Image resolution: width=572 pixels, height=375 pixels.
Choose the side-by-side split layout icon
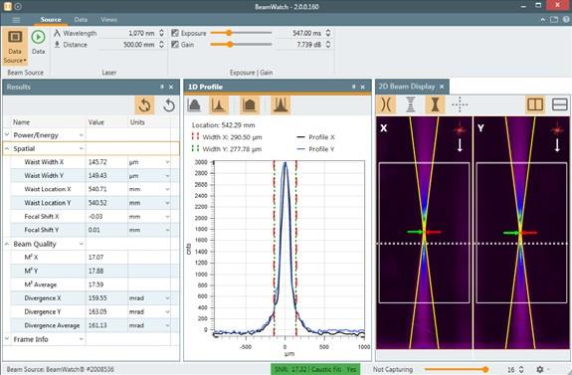(535, 105)
